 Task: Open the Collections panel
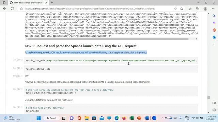tap(198, 9)
